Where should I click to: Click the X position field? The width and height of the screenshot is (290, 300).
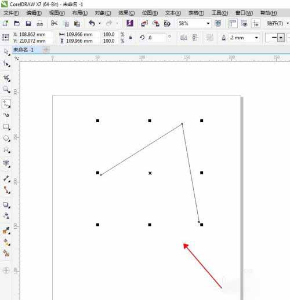click(x=35, y=34)
